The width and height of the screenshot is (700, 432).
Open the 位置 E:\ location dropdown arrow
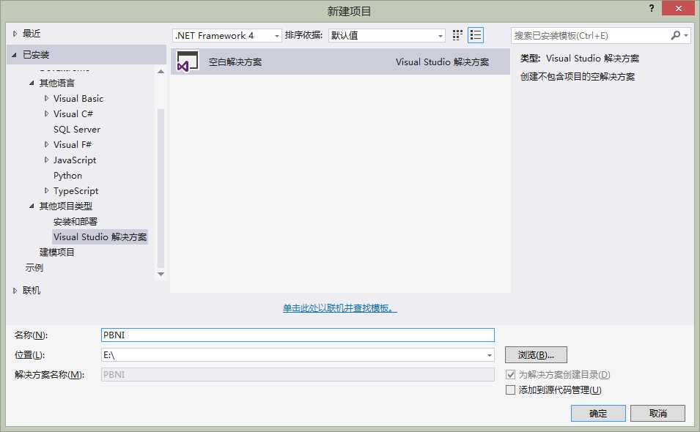click(x=490, y=355)
